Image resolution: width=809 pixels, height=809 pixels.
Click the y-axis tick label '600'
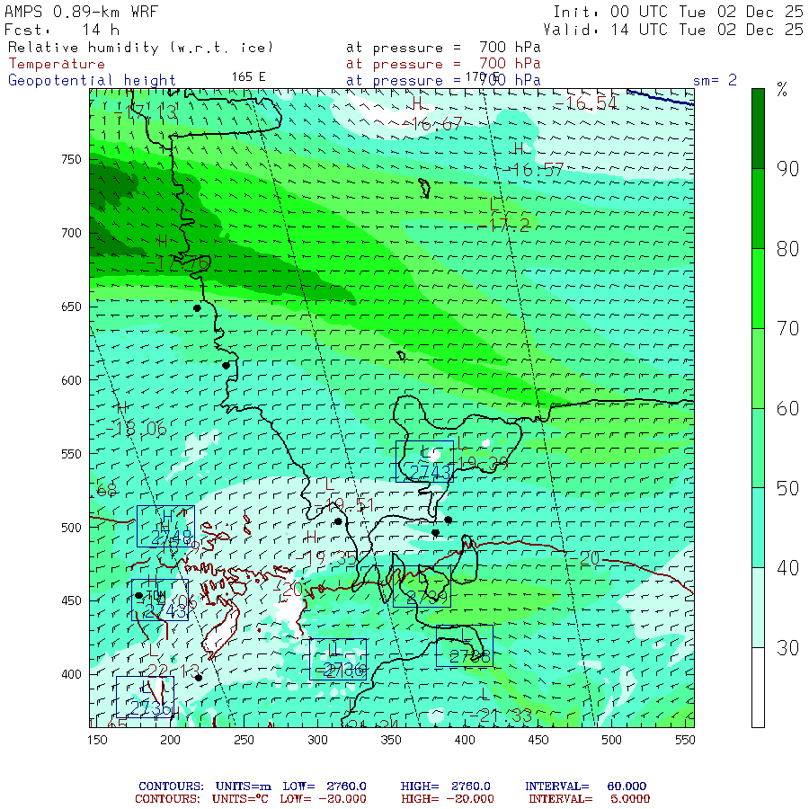[71, 380]
